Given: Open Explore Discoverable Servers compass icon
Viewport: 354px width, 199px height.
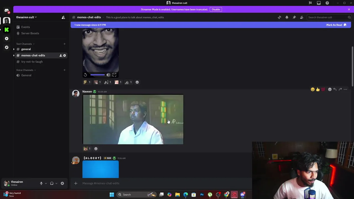Looking at the screenshot, I should (7, 47).
